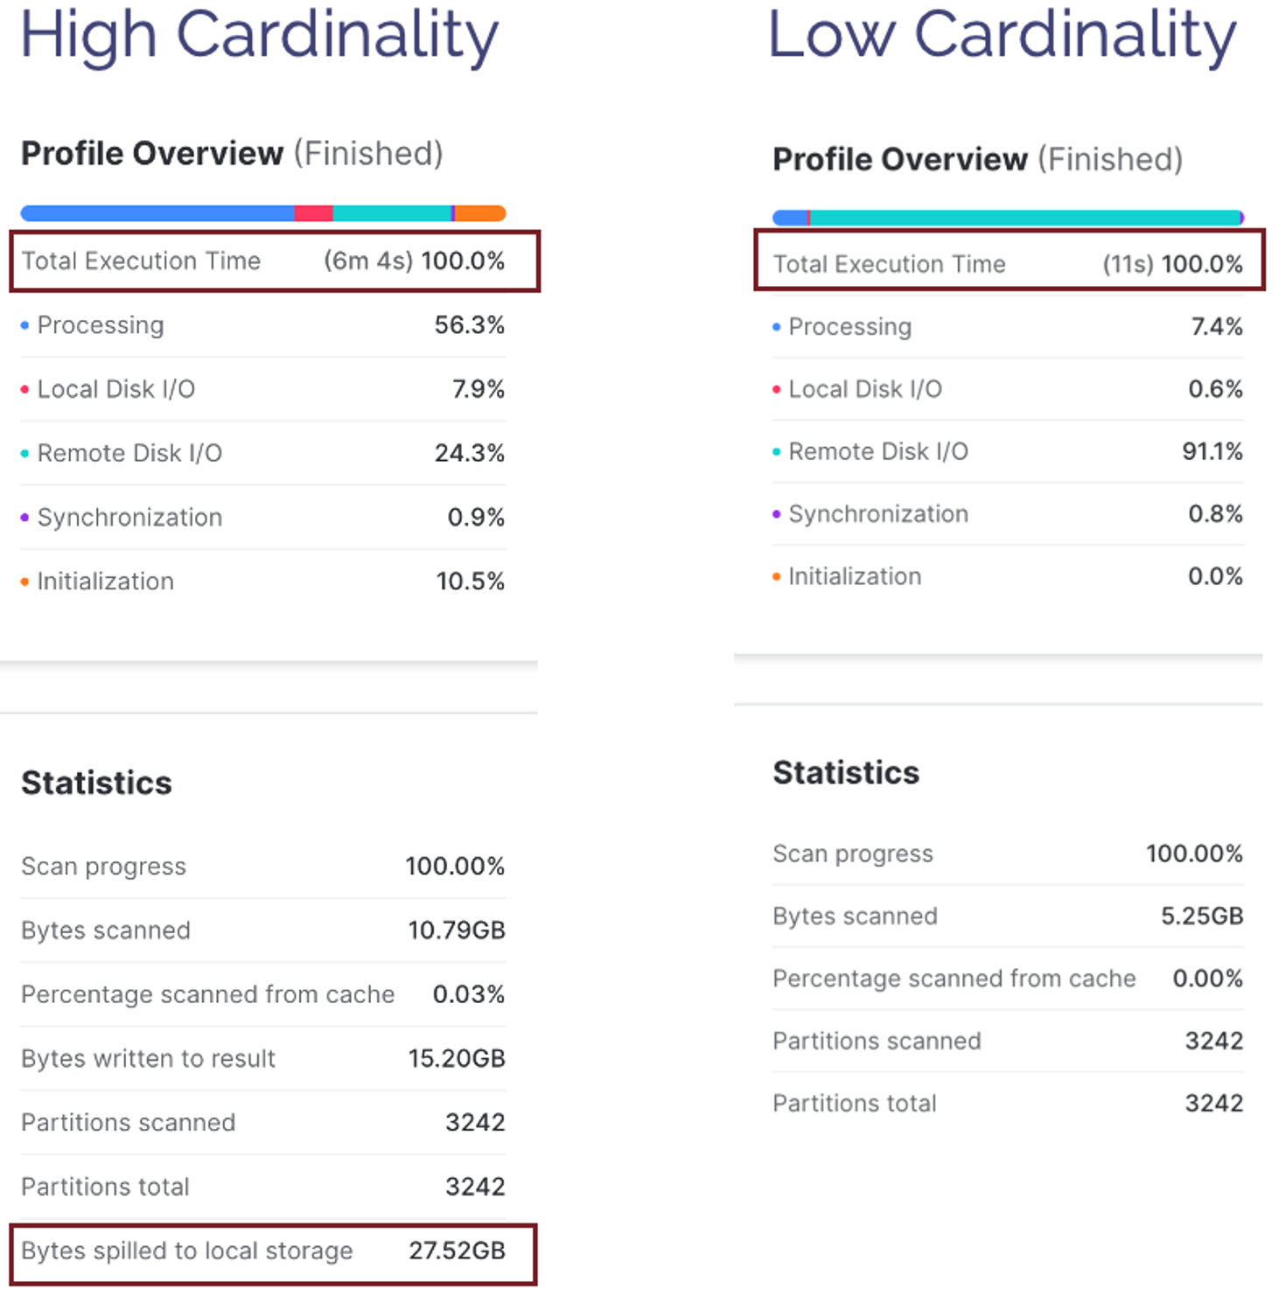Click Bytes scanned 5.25GB row

(x=1008, y=916)
